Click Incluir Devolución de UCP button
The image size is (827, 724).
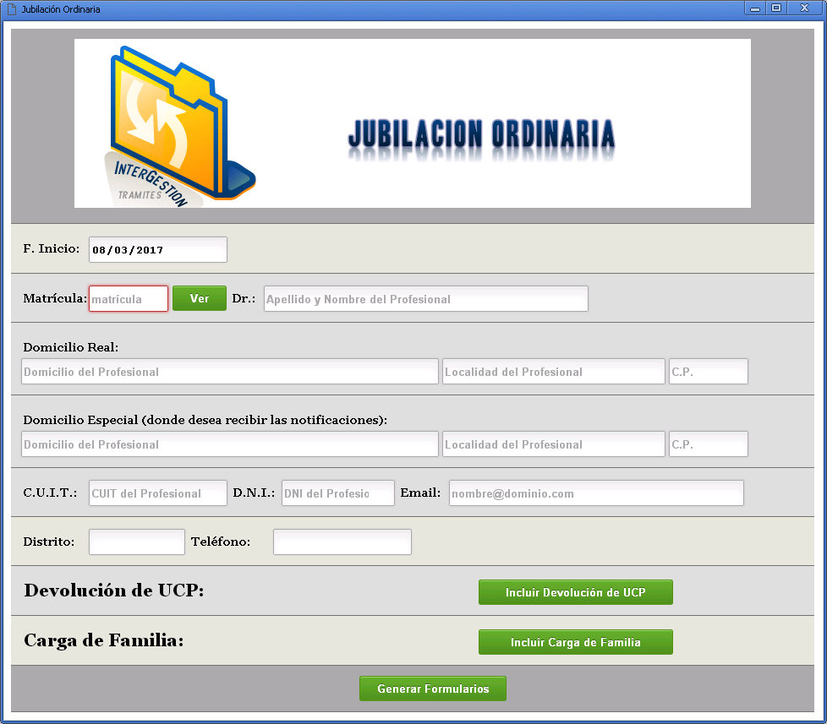point(575,592)
